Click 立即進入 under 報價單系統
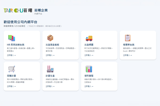Screen dimensions: 160x106 [x=127, y=55]
